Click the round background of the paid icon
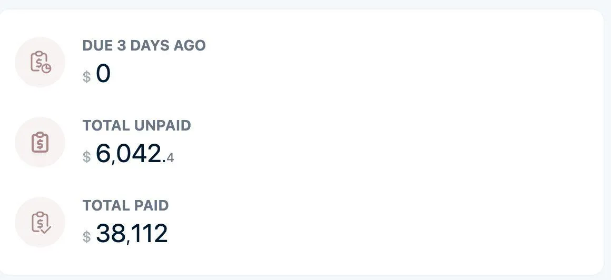Image resolution: width=611 pixels, height=280 pixels. click(x=40, y=222)
